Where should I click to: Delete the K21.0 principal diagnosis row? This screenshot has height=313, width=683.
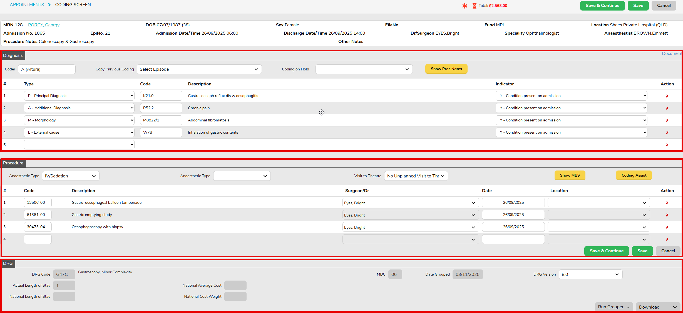667,96
